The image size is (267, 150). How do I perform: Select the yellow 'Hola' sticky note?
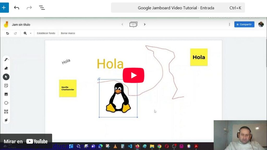coord(199,57)
